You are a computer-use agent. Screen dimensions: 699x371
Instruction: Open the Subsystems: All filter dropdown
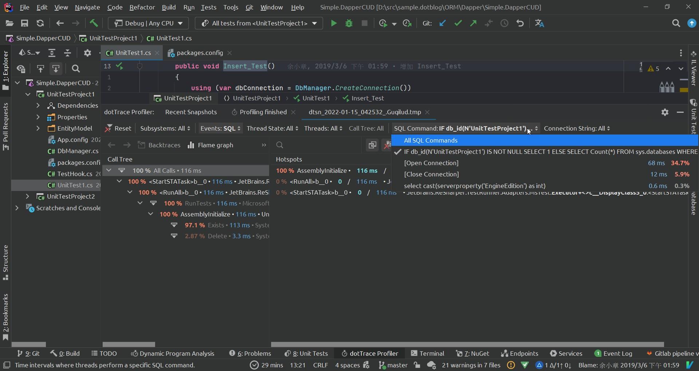coord(165,128)
